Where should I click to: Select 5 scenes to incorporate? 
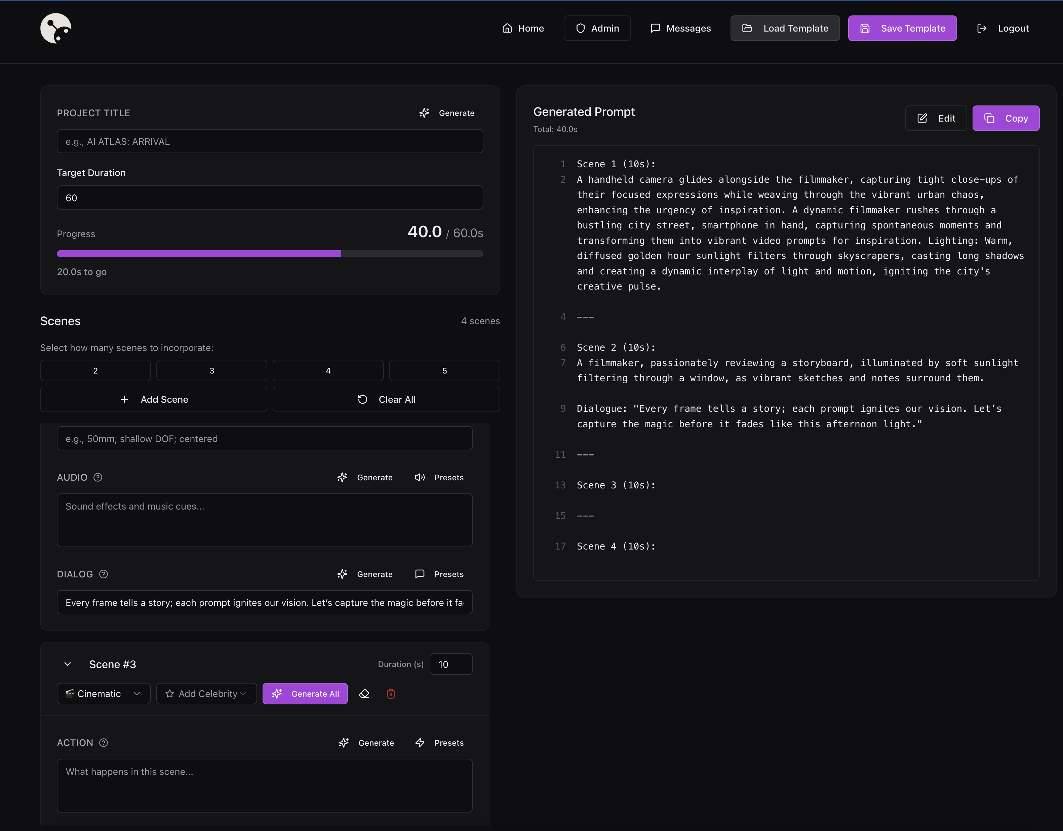444,370
